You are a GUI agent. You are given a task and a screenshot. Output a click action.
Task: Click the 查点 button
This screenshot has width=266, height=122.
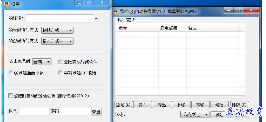(x=96, y=112)
